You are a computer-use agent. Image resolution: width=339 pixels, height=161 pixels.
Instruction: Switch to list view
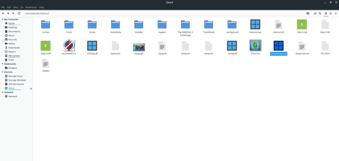click(331, 13)
